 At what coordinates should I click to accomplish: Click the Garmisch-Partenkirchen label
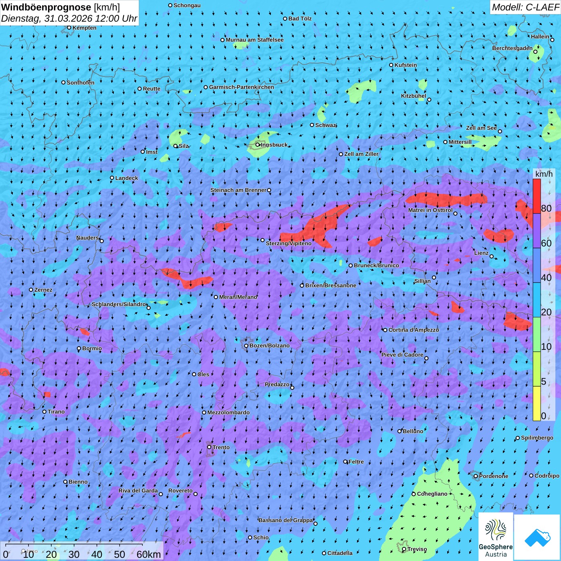pos(242,87)
